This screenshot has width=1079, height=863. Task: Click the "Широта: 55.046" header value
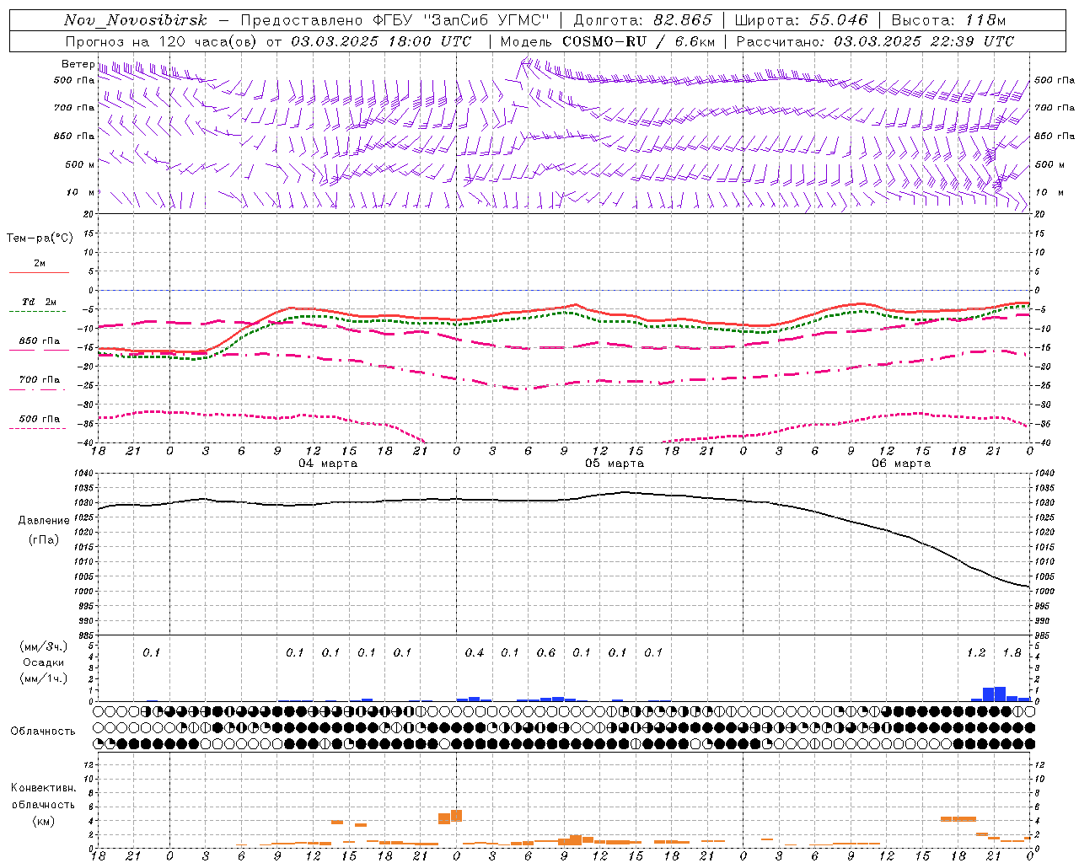(x=802, y=20)
